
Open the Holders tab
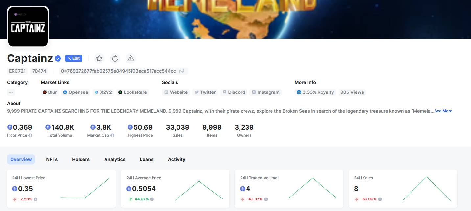point(81,159)
